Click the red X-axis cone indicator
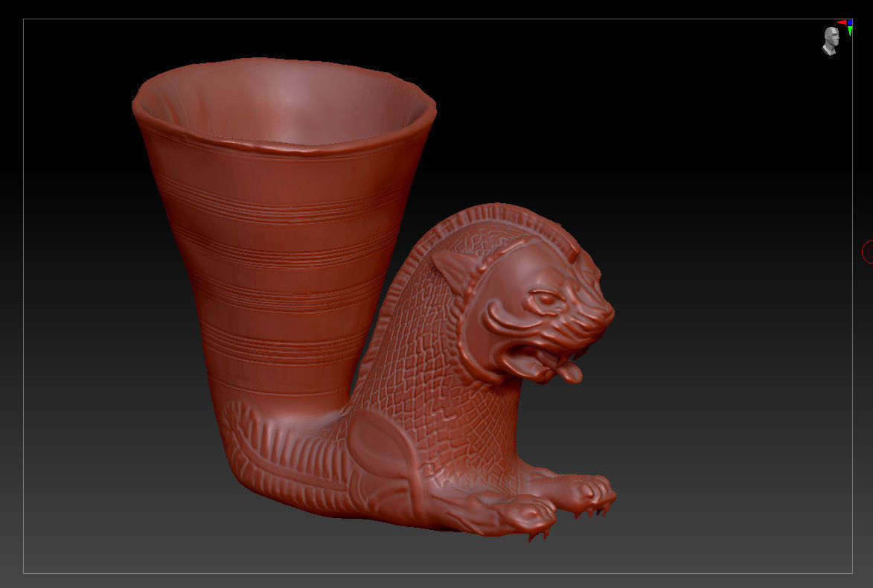This screenshot has height=588, width=873. [841, 22]
